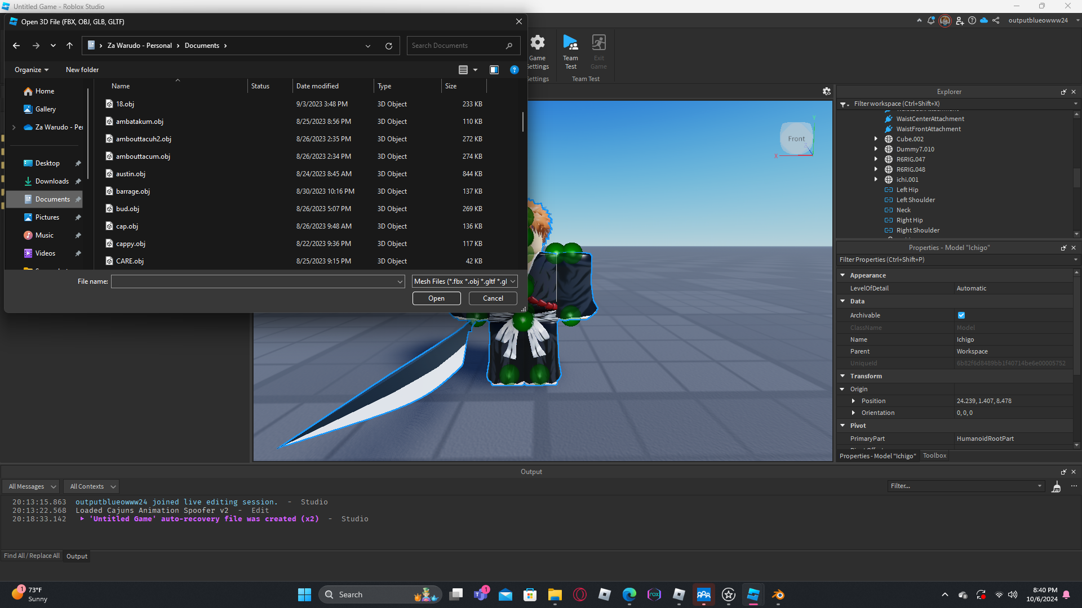This screenshot has width=1082, height=608.
Task: Click Cancel in the file dialog
Action: 493,298
